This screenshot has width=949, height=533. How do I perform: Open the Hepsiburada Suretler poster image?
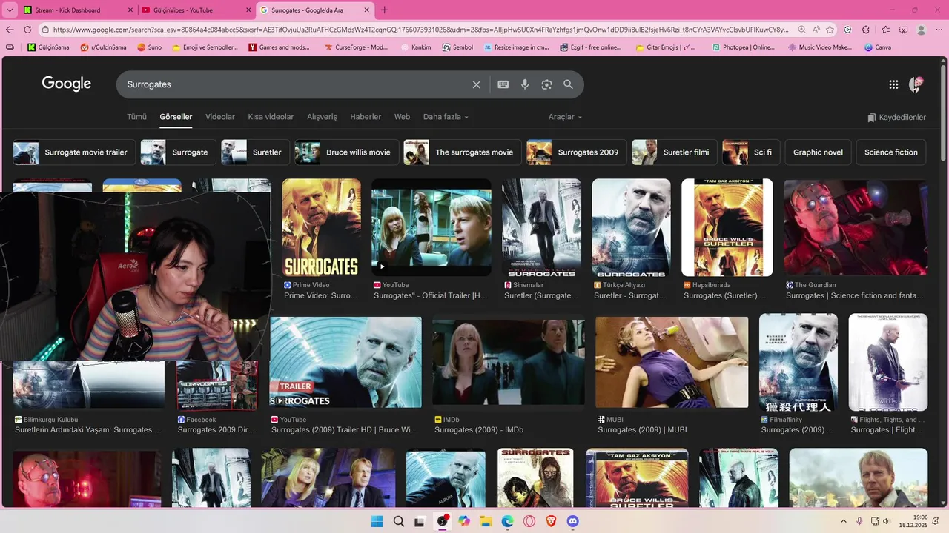click(x=727, y=227)
